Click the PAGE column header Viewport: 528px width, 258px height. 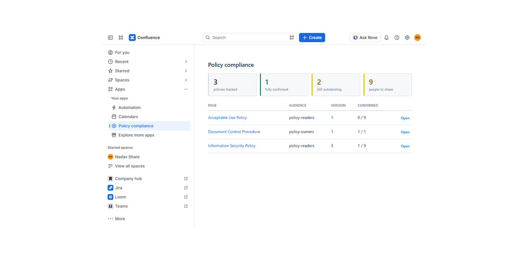212,106
